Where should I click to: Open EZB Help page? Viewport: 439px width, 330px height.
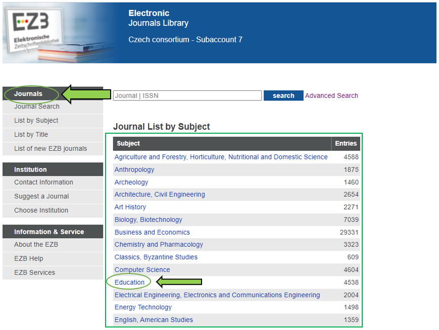(x=29, y=258)
